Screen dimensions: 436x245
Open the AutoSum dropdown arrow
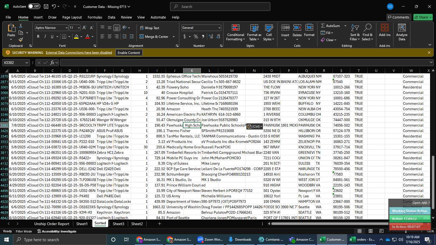[x=345, y=26]
